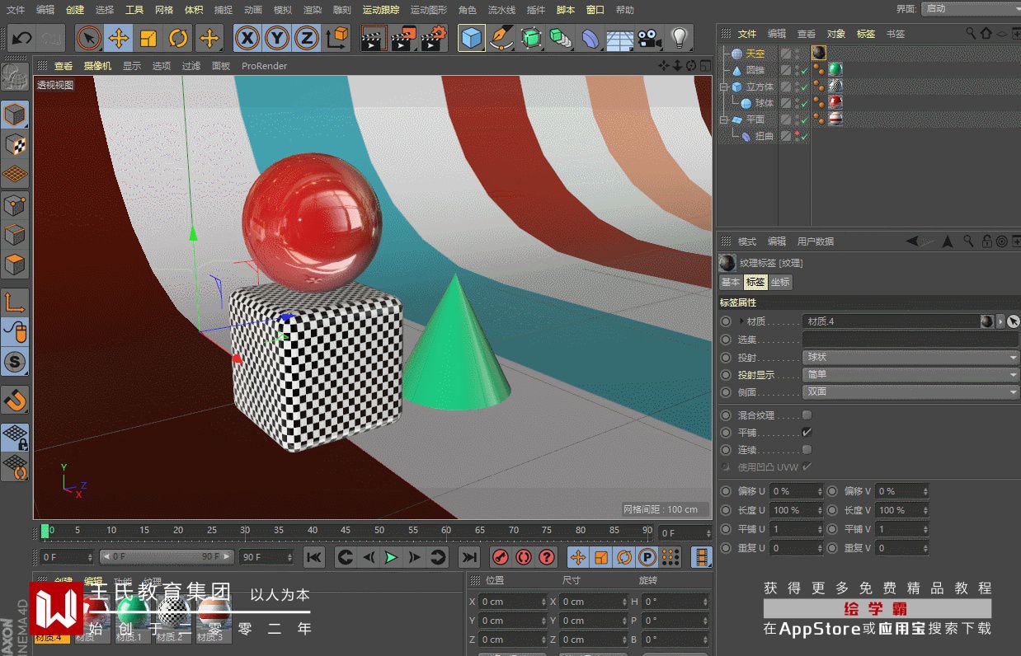
Task: Switch to the 坐标 tab
Action: point(780,282)
